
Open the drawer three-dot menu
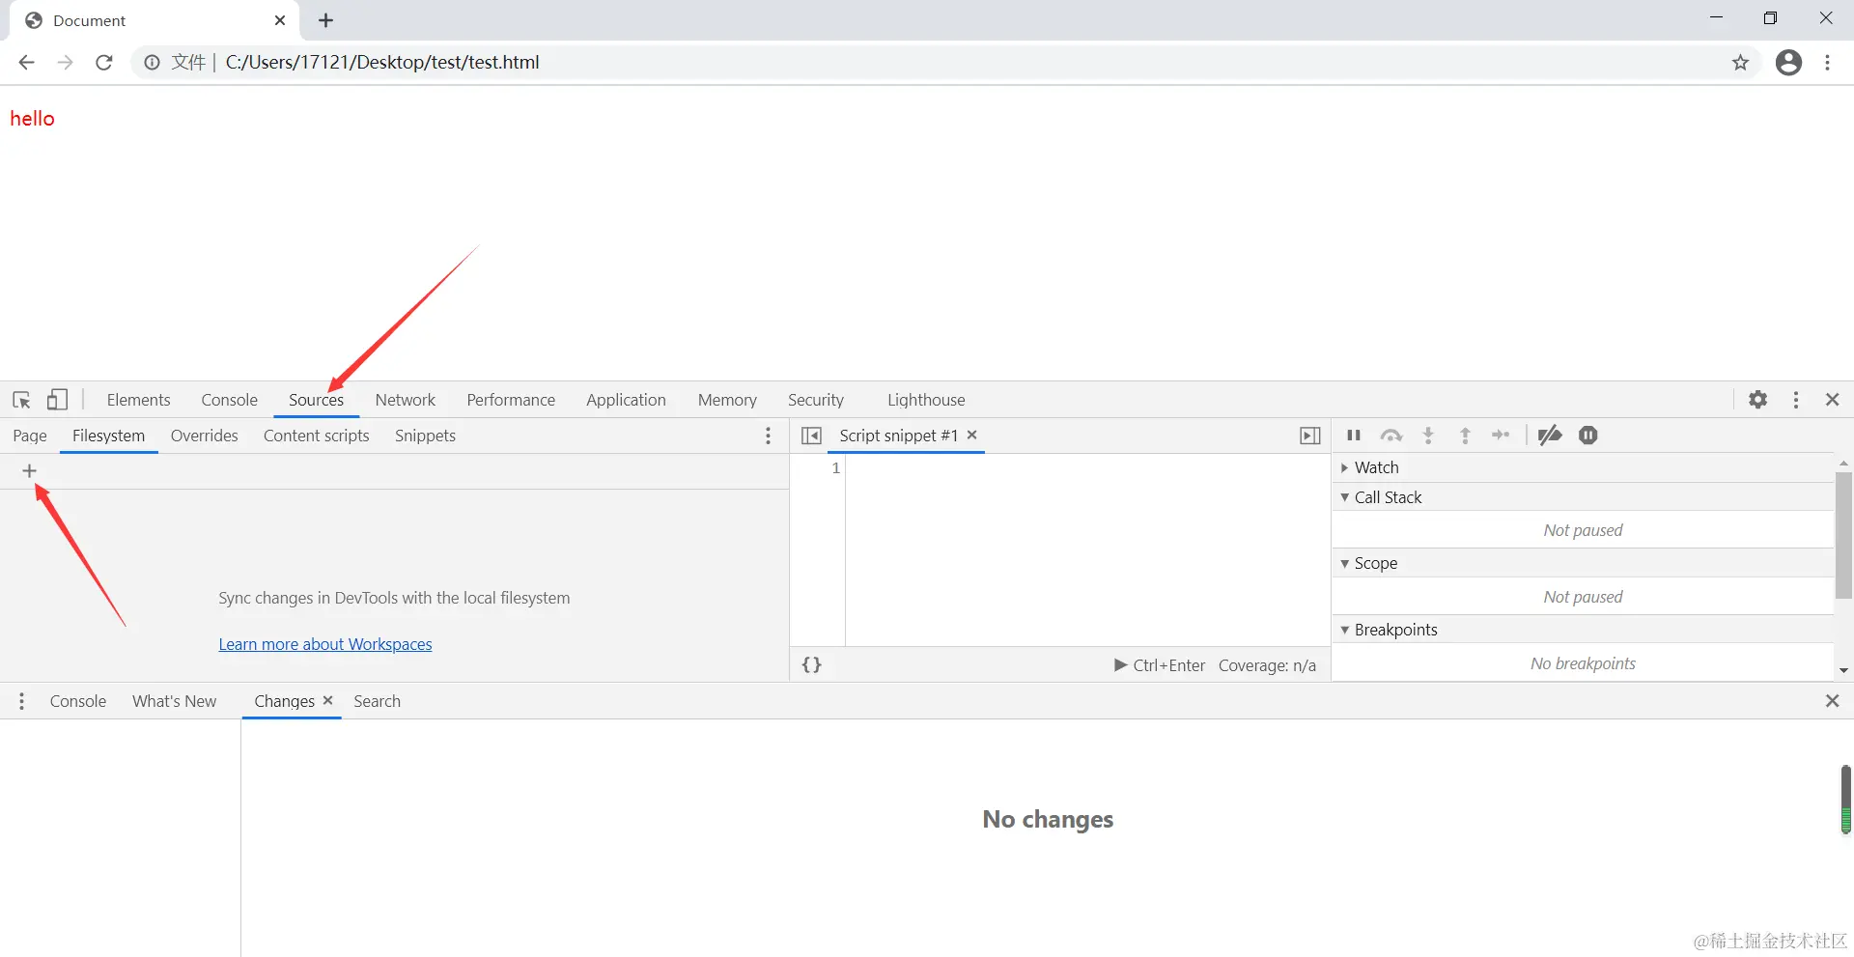click(21, 701)
